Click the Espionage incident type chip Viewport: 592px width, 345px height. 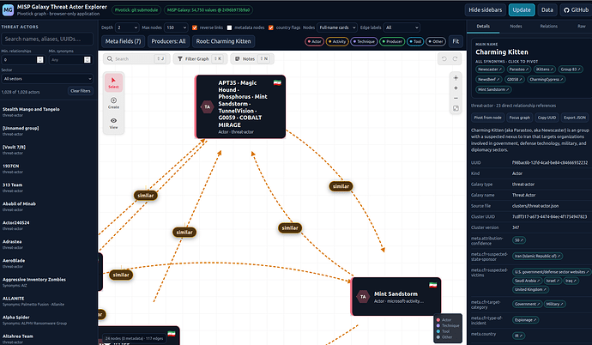pyautogui.click(x=526, y=320)
